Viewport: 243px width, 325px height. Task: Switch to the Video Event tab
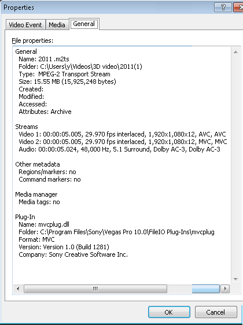pyautogui.click(x=25, y=25)
